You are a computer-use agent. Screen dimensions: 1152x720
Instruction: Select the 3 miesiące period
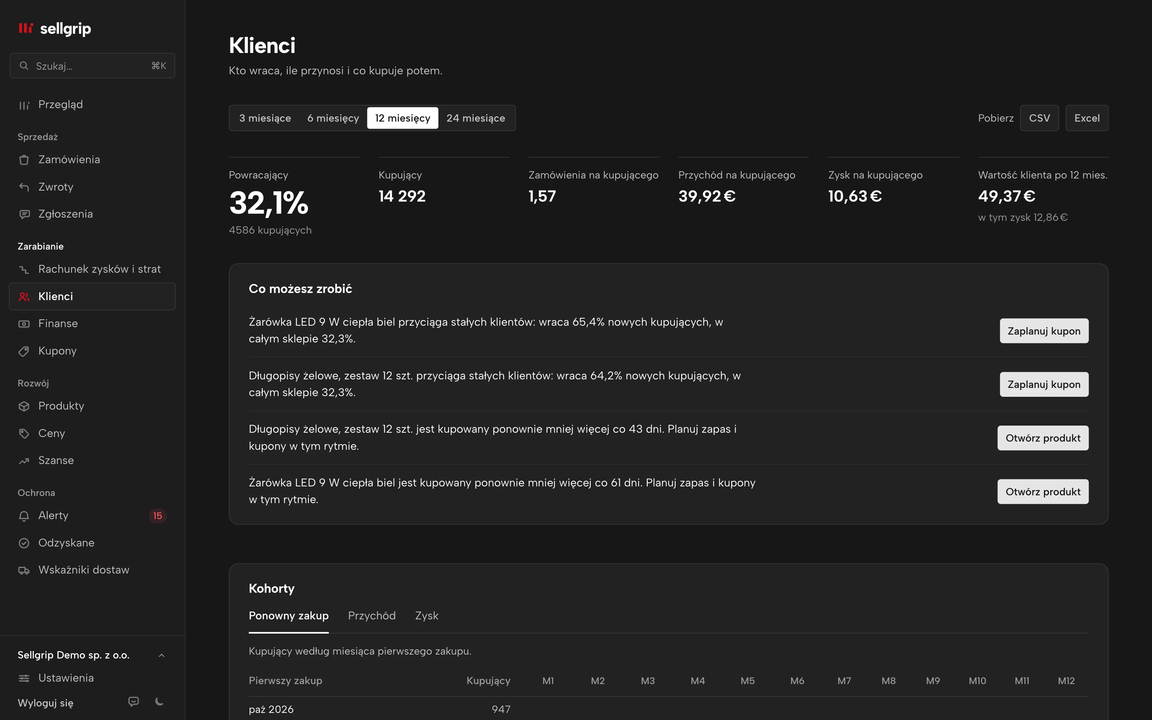[265, 118]
